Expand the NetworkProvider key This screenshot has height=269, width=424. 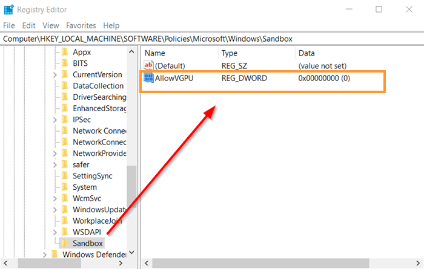pyautogui.click(x=55, y=154)
